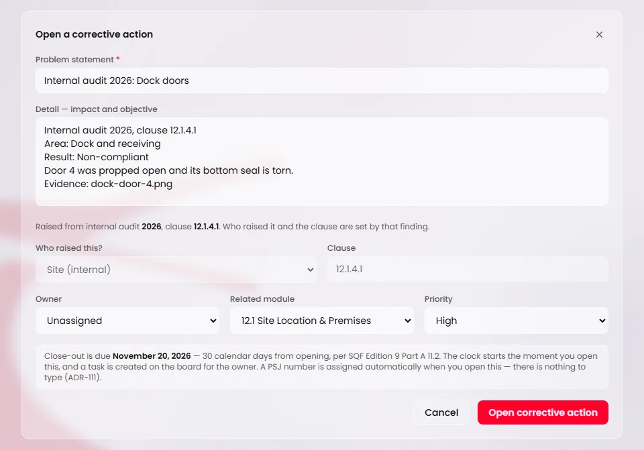This screenshot has height=450, width=644.
Task: Click into the Detail impact and objective textarea
Action: [x=321, y=162]
